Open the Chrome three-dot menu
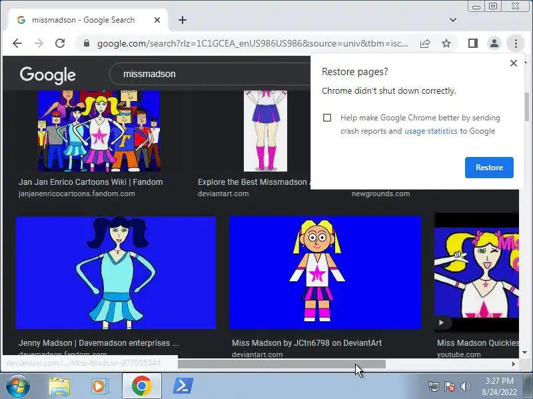The height and width of the screenshot is (399, 533). point(516,43)
